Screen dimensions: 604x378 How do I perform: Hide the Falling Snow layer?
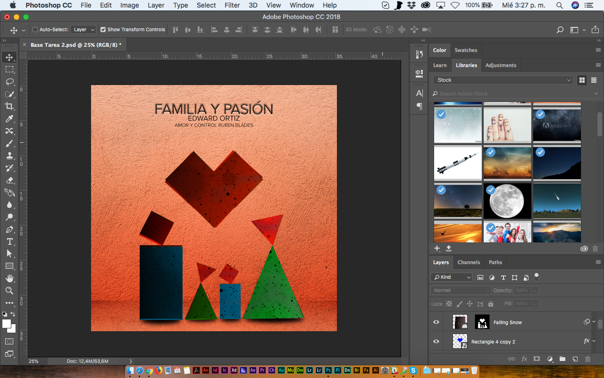click(x=436, y=322)
